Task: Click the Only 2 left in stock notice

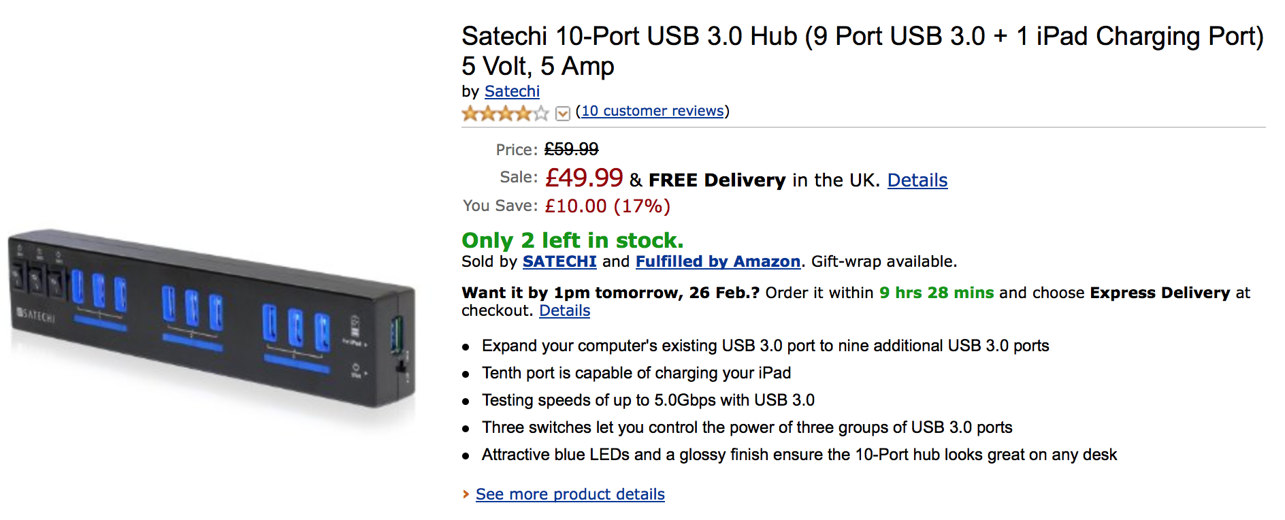Action: (572, 240)
